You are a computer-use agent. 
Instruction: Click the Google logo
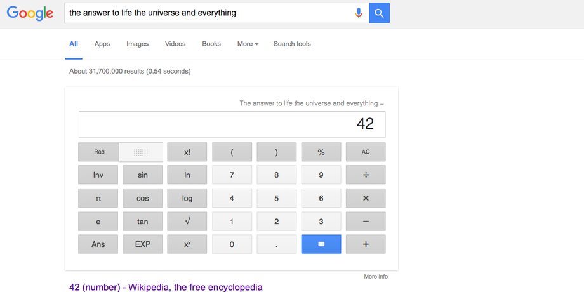pos(30,13)
